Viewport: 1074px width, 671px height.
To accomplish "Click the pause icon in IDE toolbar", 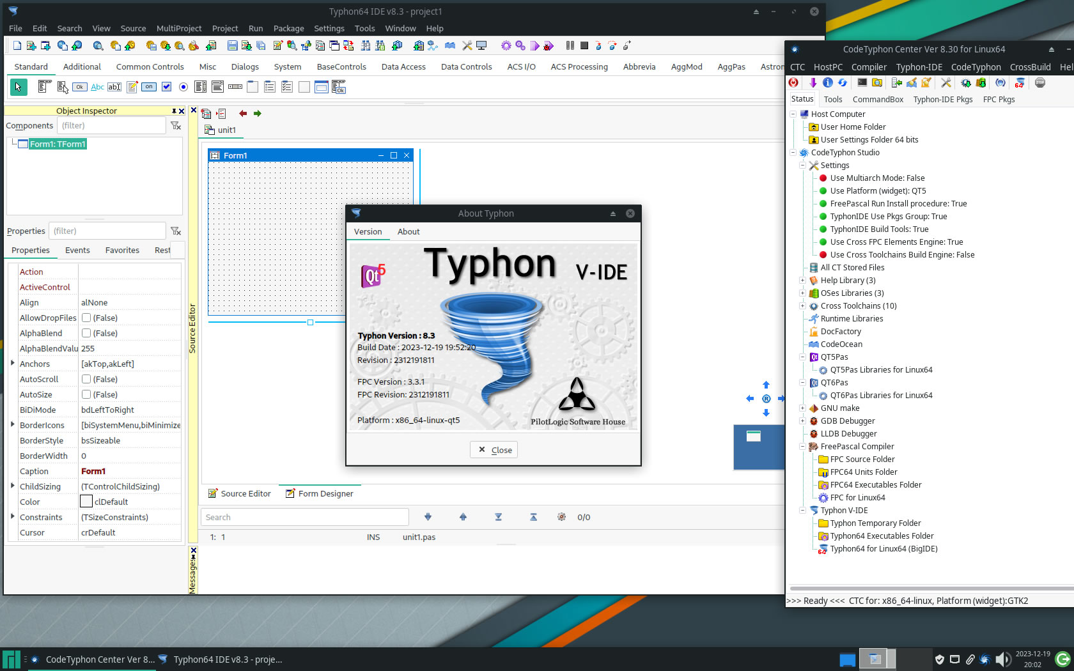I will (570, 46).
